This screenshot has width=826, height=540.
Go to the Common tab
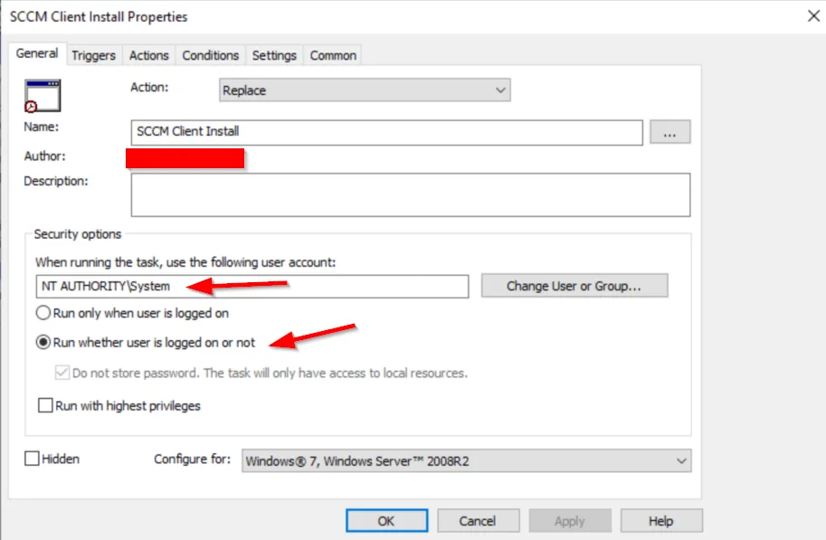[333, 55]
